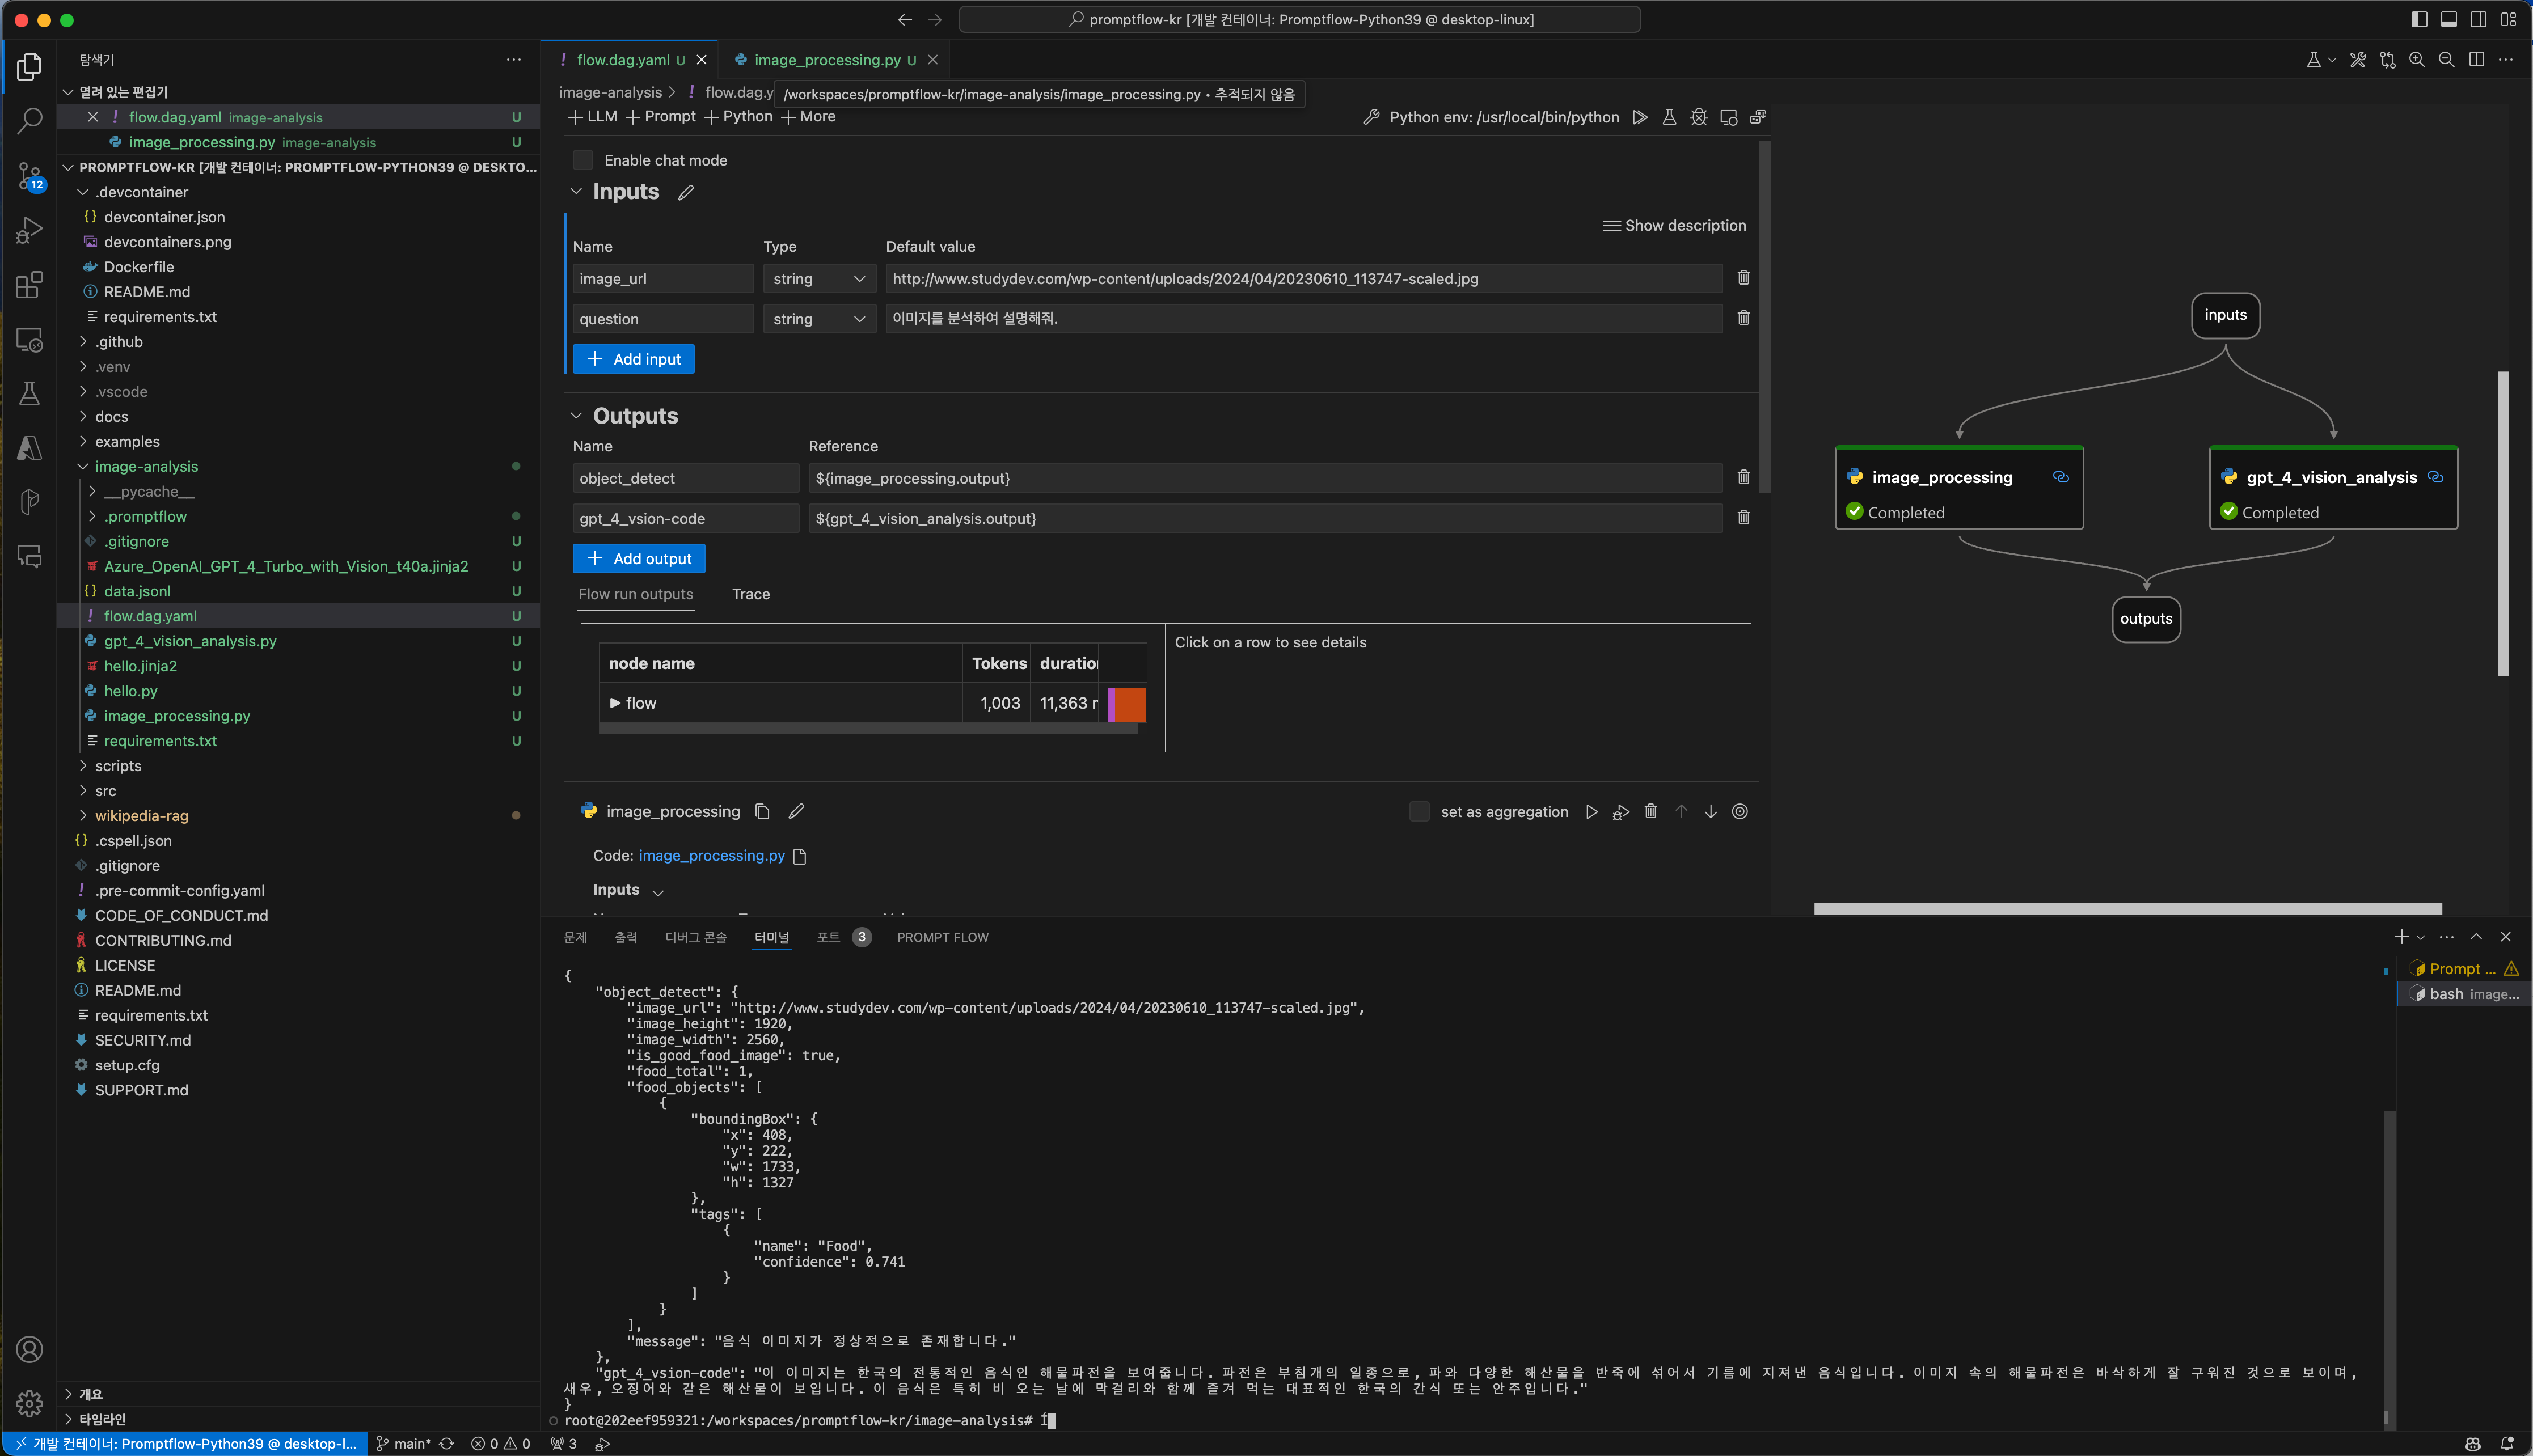Enable chat mode checkbox

(583, 160)
